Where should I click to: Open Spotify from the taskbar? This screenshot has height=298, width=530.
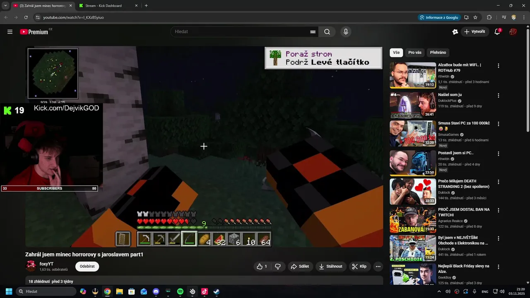coord(180,291)
